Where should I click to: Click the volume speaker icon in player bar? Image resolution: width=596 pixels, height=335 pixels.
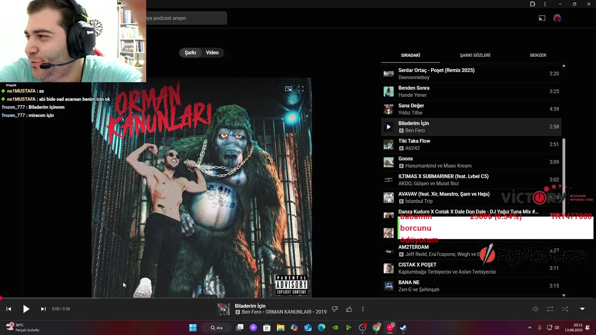[535, 309]
